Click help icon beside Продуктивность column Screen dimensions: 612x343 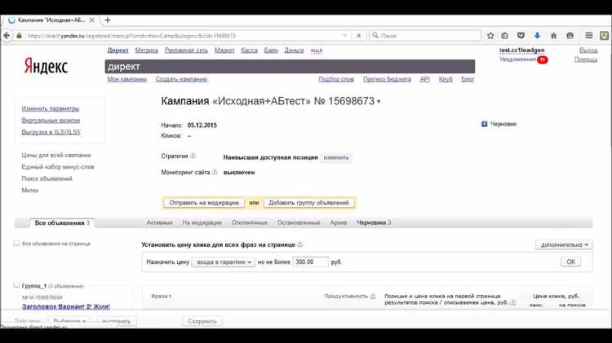pos(373,297)
